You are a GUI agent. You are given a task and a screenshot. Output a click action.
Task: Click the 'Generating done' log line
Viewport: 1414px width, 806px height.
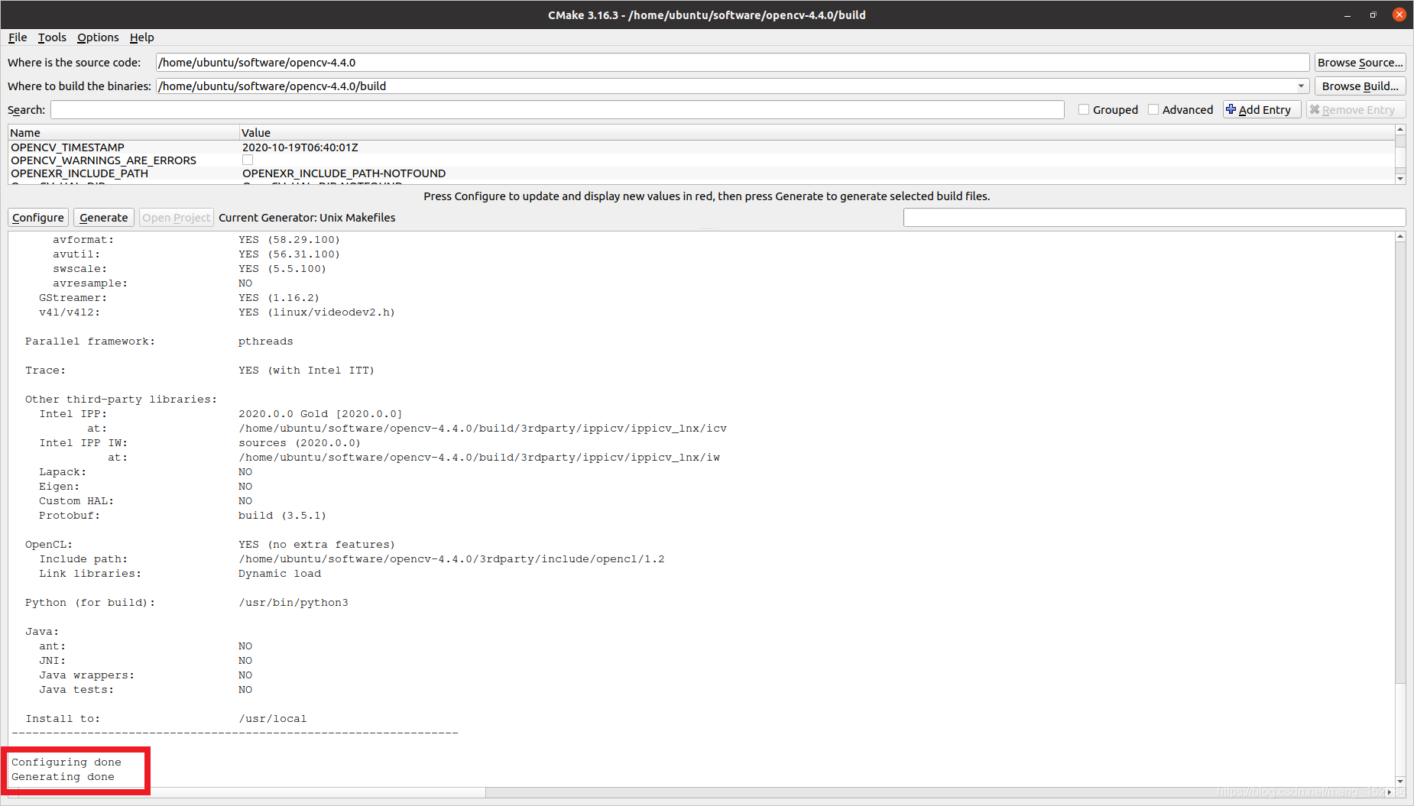[63, 777]
